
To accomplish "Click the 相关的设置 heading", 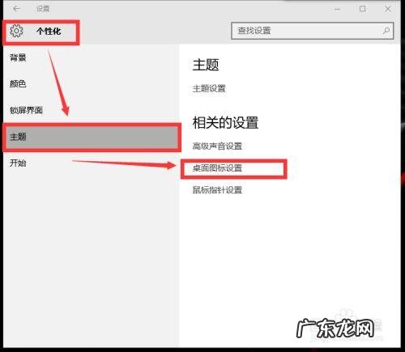I will tap(225, 123).
